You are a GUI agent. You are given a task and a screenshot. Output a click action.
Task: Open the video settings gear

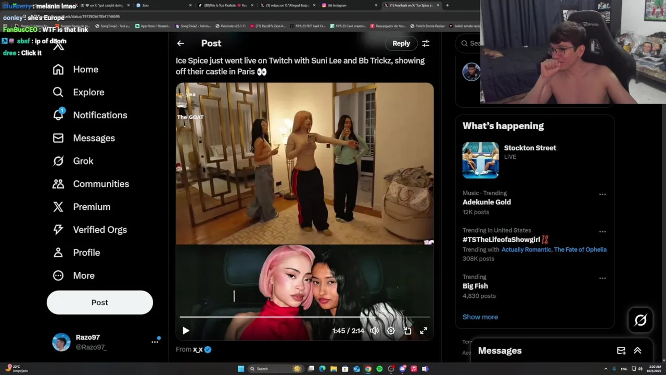391,331
